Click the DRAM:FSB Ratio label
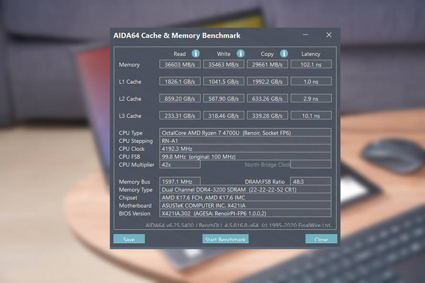Viewport: 425px width, 283px height. click(x=265, y=182)
